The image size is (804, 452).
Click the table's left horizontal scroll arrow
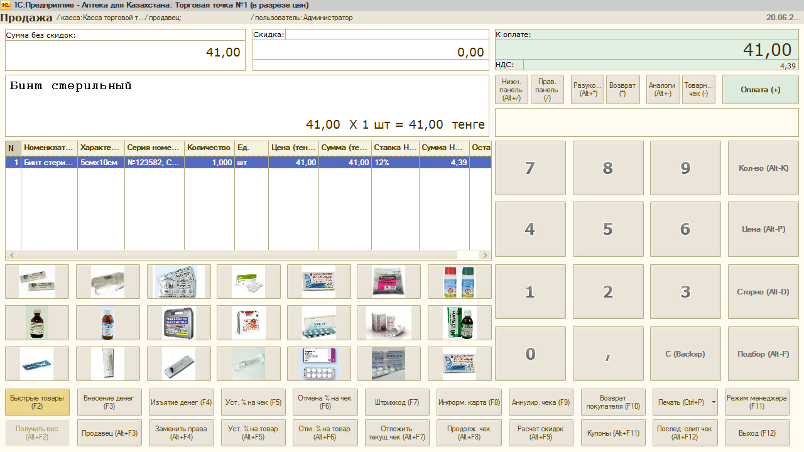[11, 256]
